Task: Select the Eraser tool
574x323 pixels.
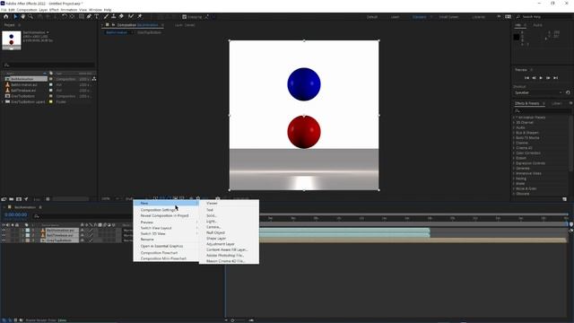Action: (x=121, y=16)
